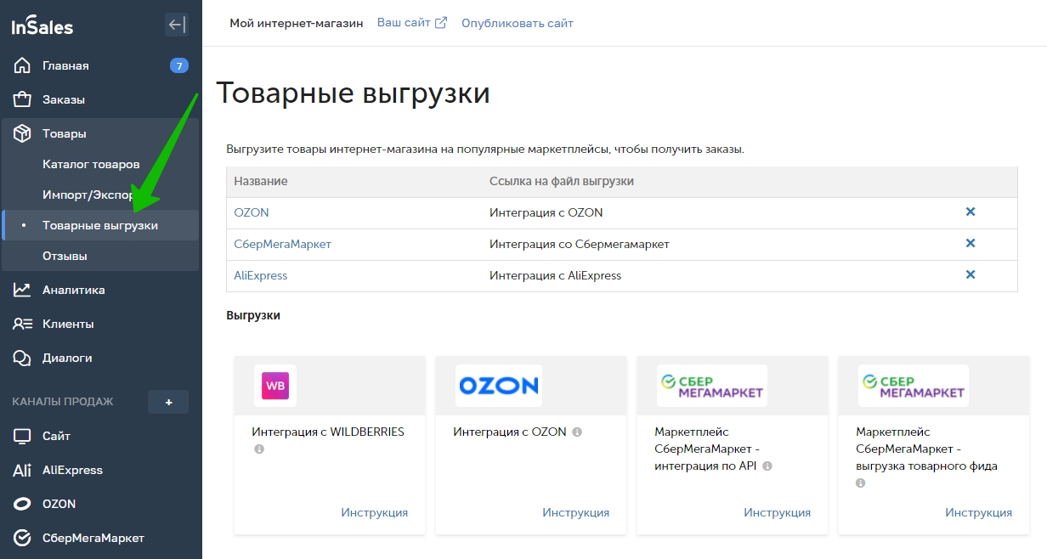Click info icon under выгрузка товарного фида
The height and width of the screenshot is (559, 1047).
pos(861,483)
